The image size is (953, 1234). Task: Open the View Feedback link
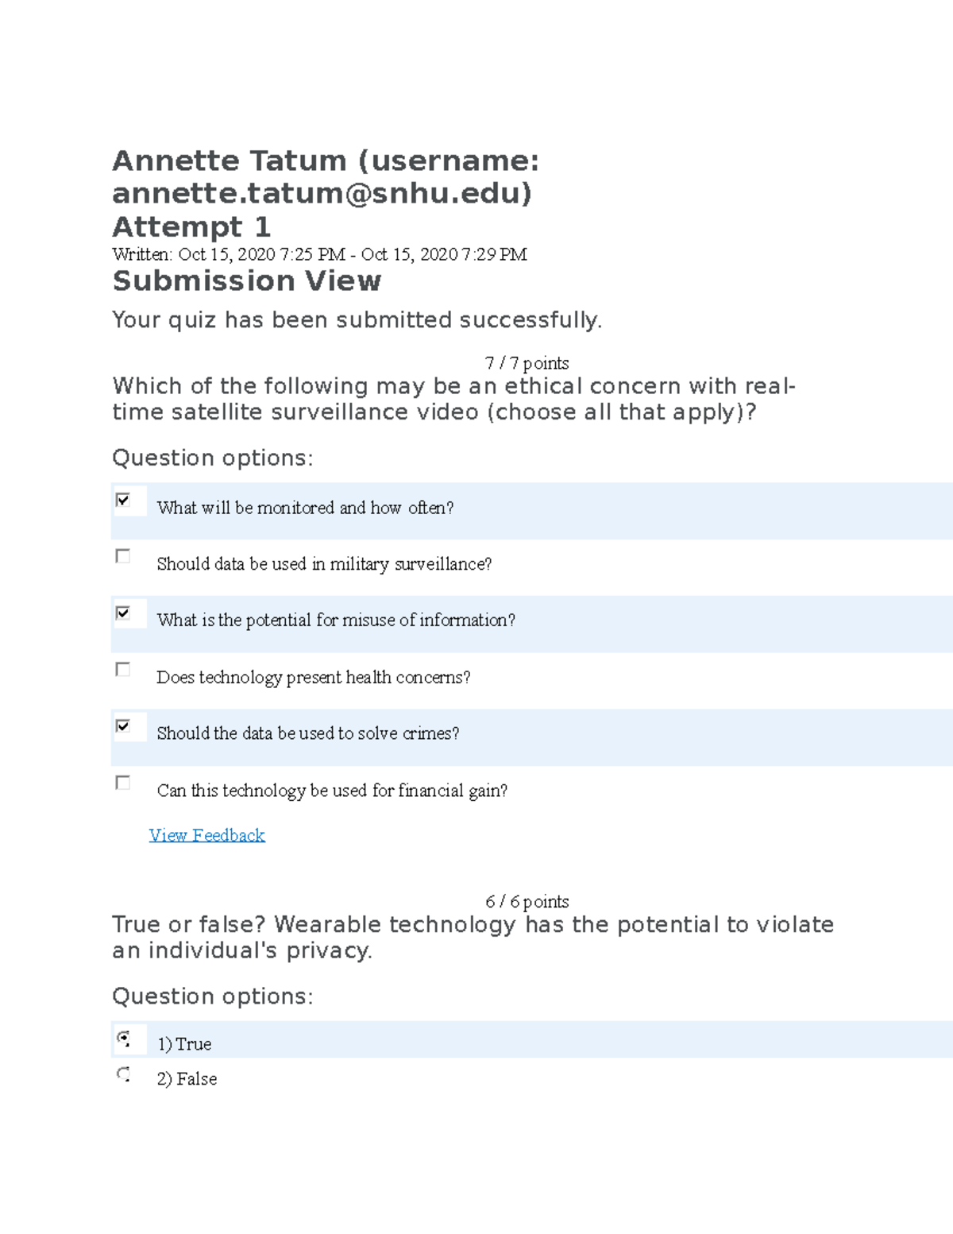click(207, 835)
